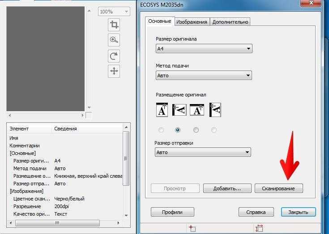This screenshot has height=234, width=329.
Task: Click the details list scroll-up arrow
Action: click(126, 127)
